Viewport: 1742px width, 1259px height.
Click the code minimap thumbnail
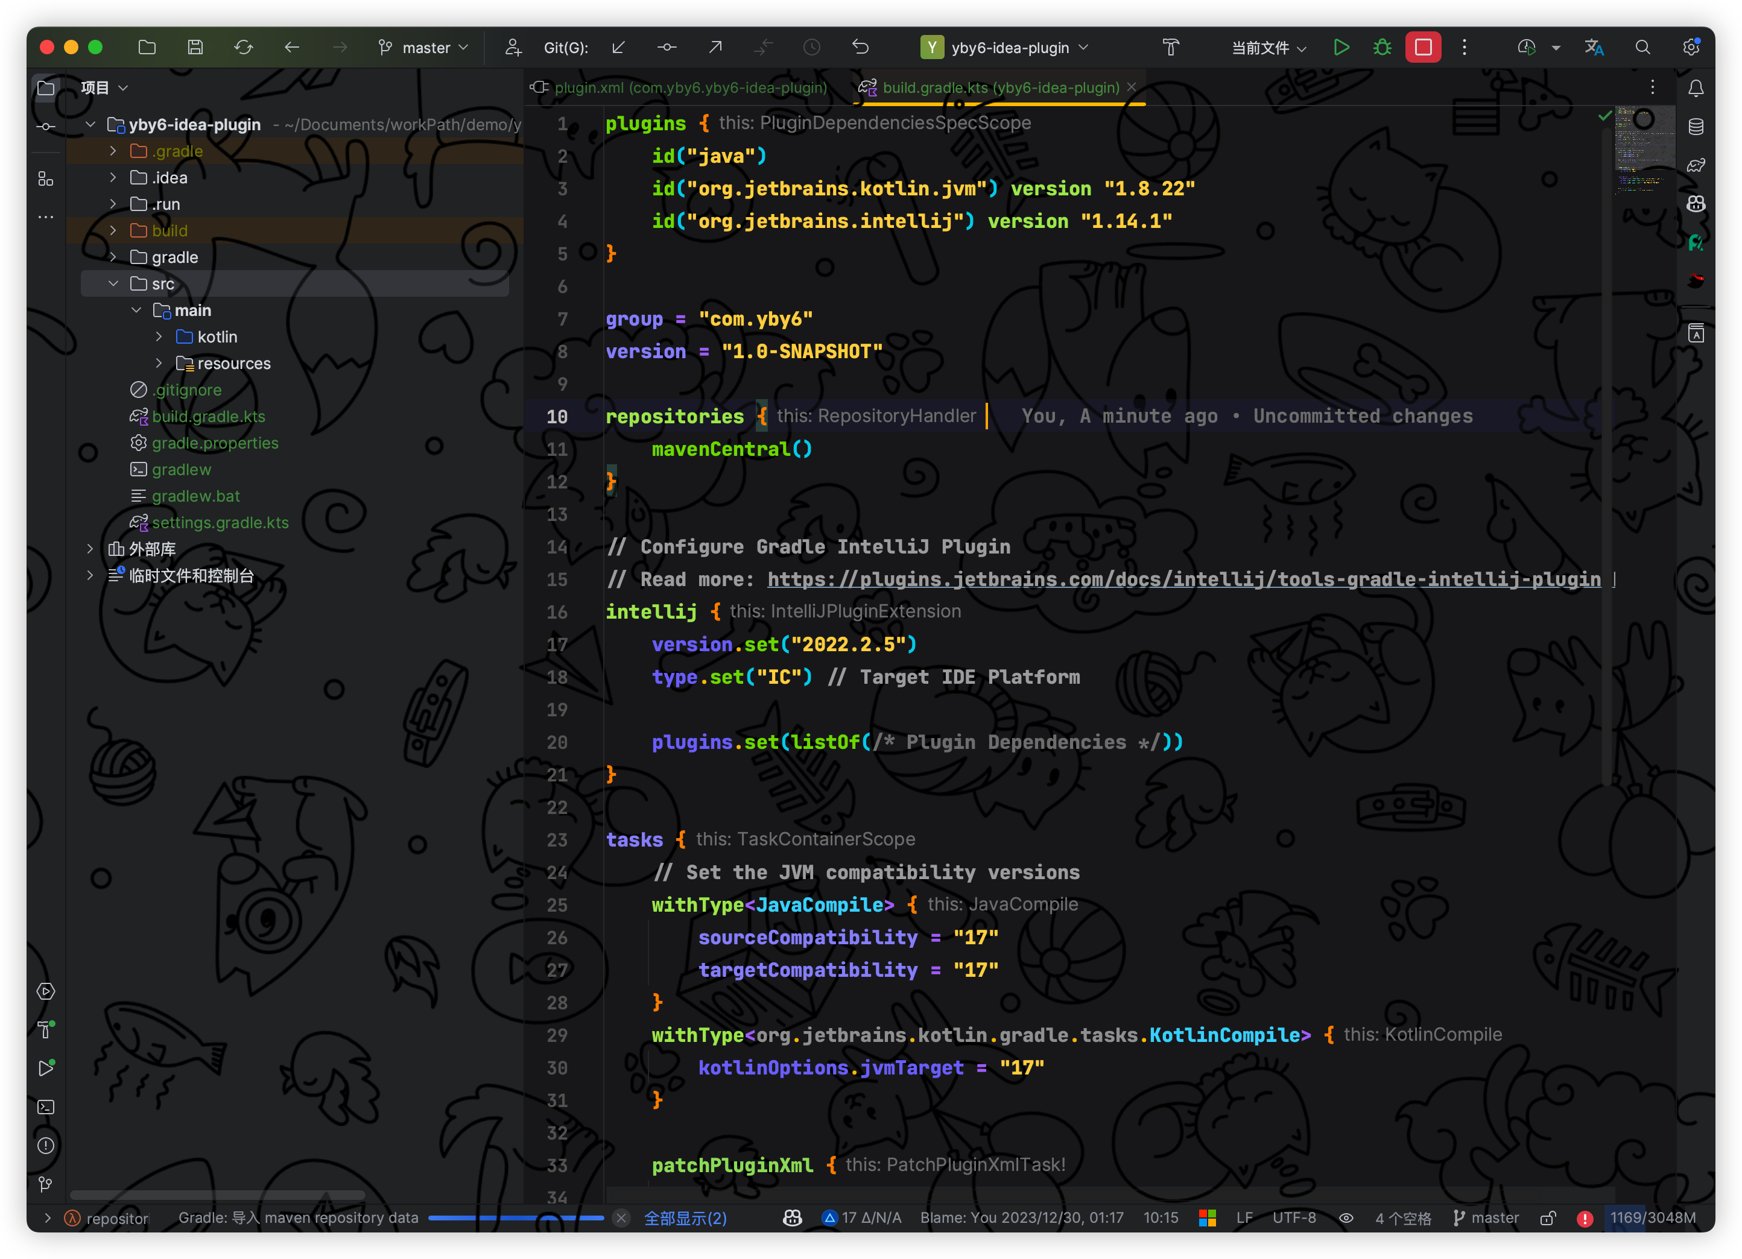[1644, 150]
